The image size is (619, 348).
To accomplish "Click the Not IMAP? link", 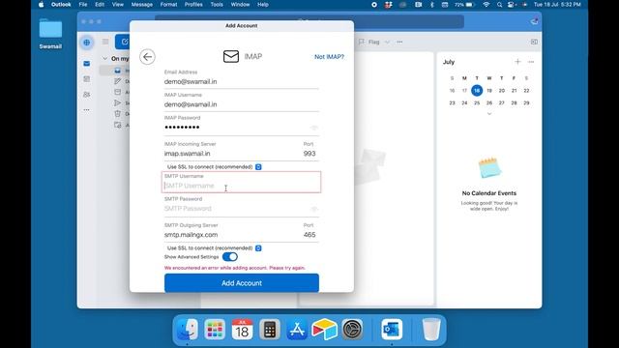I will click(x=329, y=57).
